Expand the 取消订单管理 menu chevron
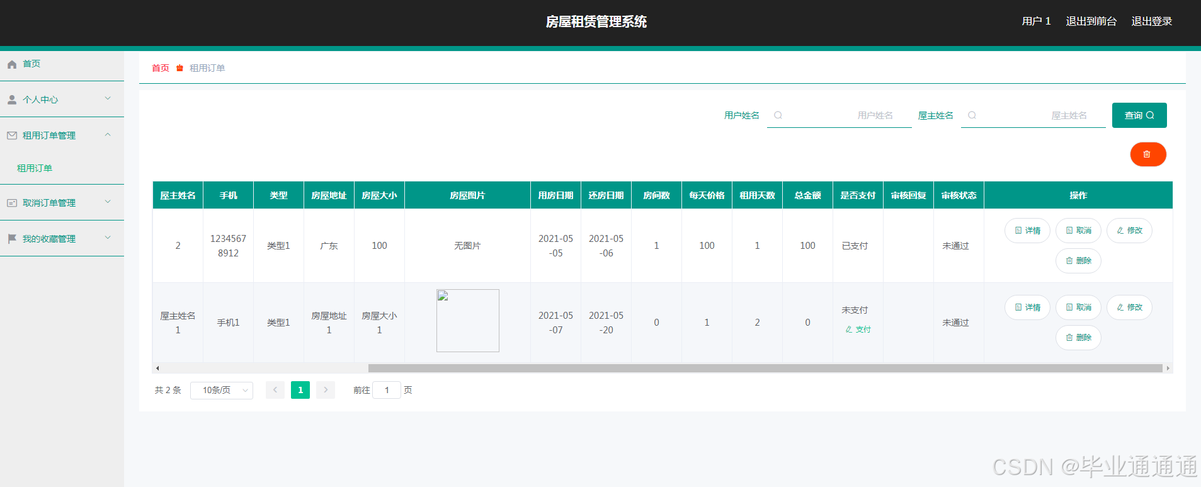Image resolution: width=1201 pixels, height=487 pixels. [x=108, y=202]
